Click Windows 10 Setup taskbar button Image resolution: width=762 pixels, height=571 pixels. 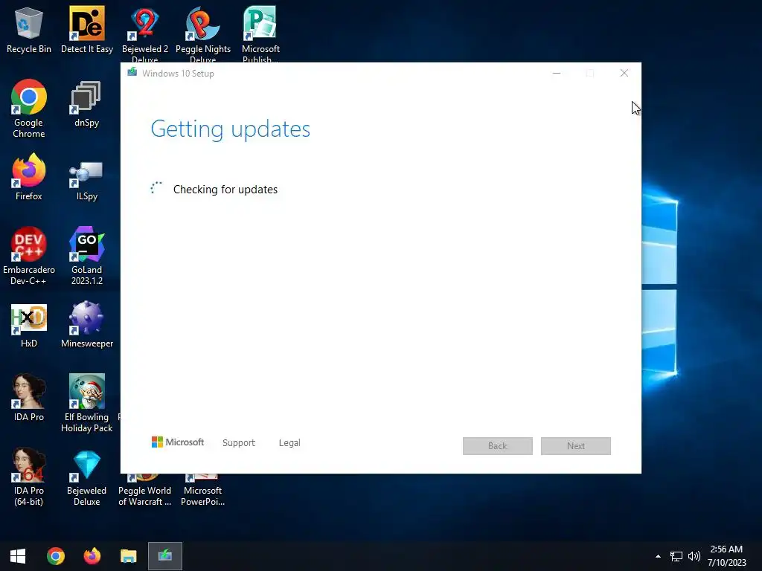tap(165, 556)
